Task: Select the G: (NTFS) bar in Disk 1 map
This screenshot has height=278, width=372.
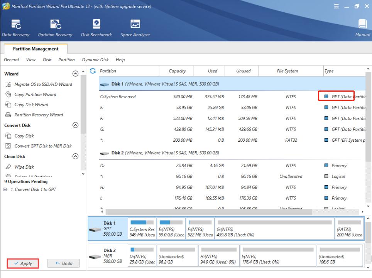Action: point(274,229)
